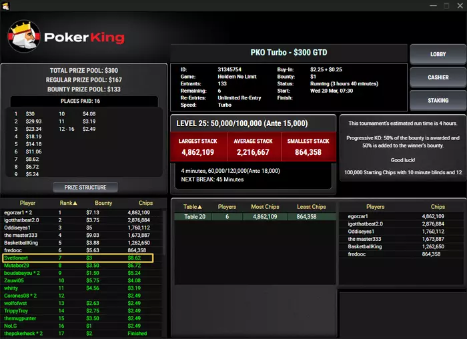Minimize the PokerKing window
This screenshot has width=467, height=339.
click(x=434, y=5)
